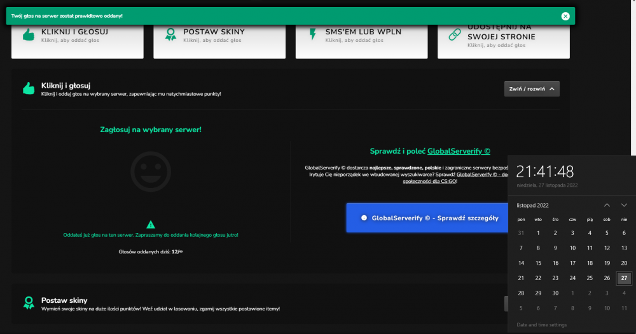Go to the next month in the calendar
The image size is (636, 334).
click(624, 205)
